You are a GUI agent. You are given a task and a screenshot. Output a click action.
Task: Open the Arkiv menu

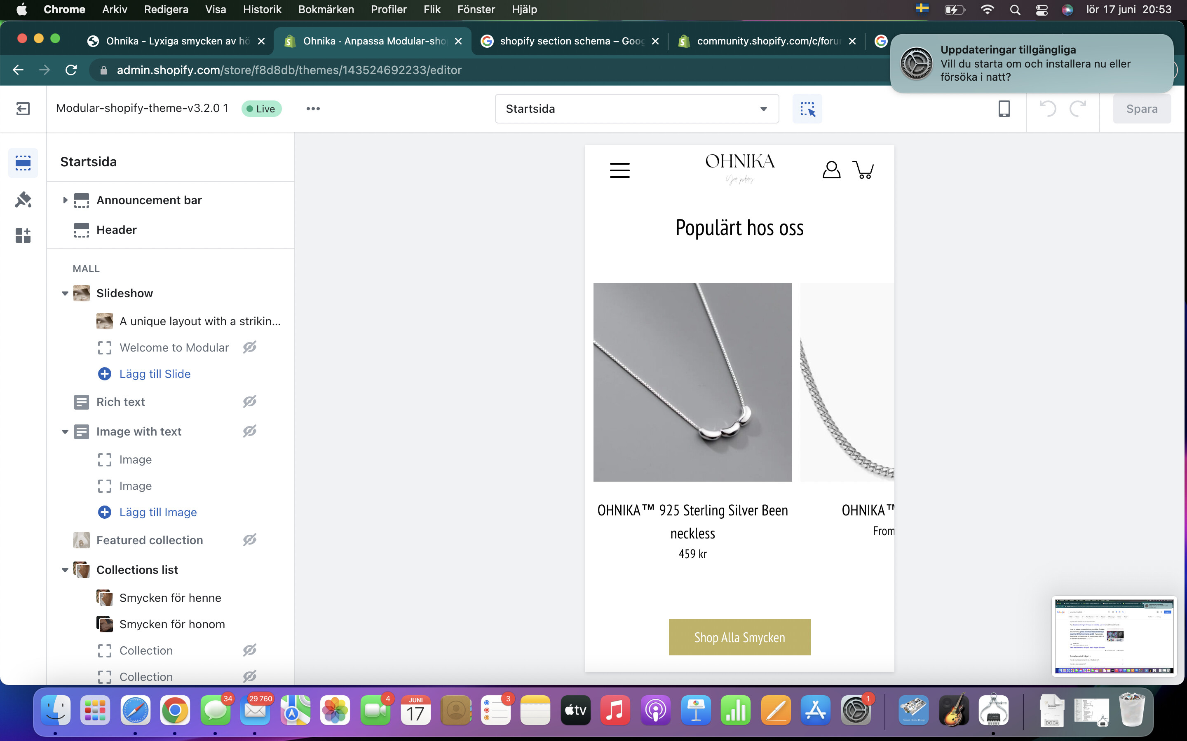coord(114,9)
